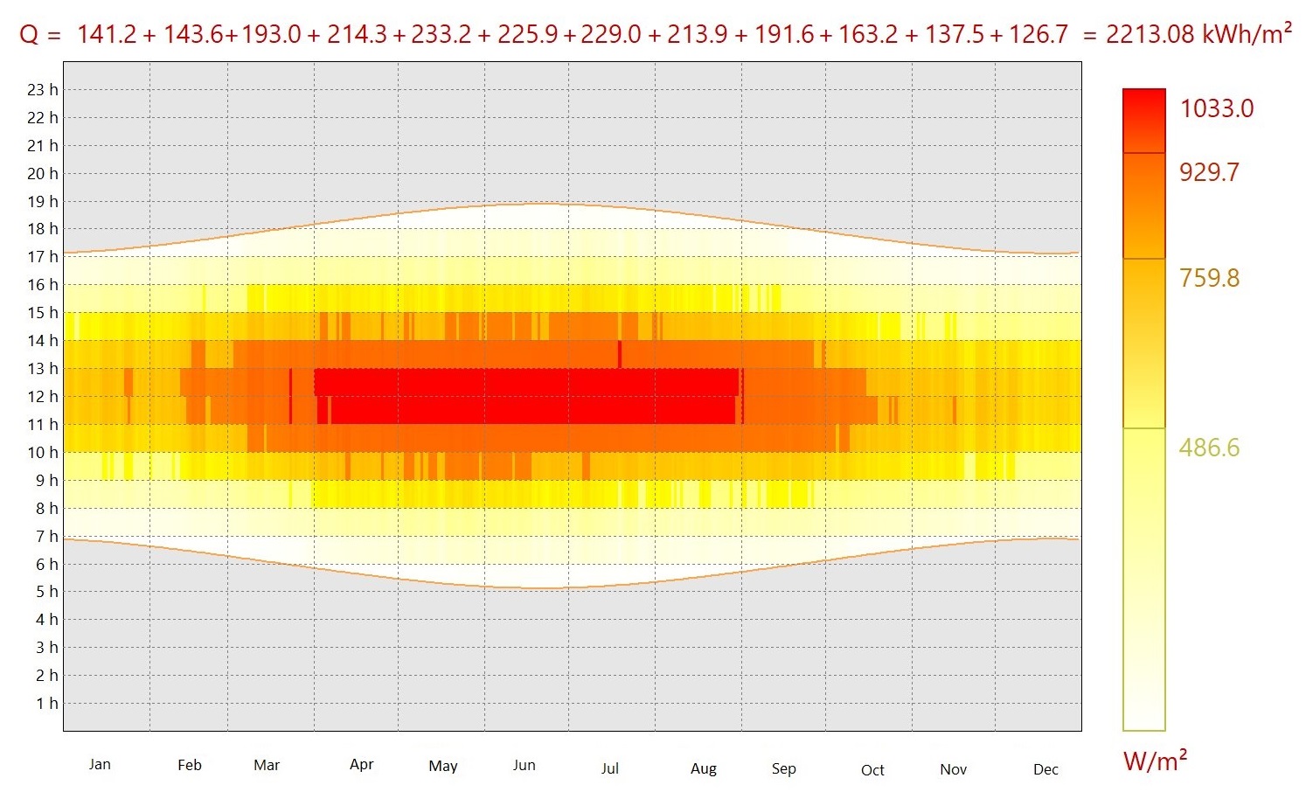This screenshot has height=792, width=1306.
Task: Click the 141.2 monthly value in the sum
Action: (x=106, y=34)
